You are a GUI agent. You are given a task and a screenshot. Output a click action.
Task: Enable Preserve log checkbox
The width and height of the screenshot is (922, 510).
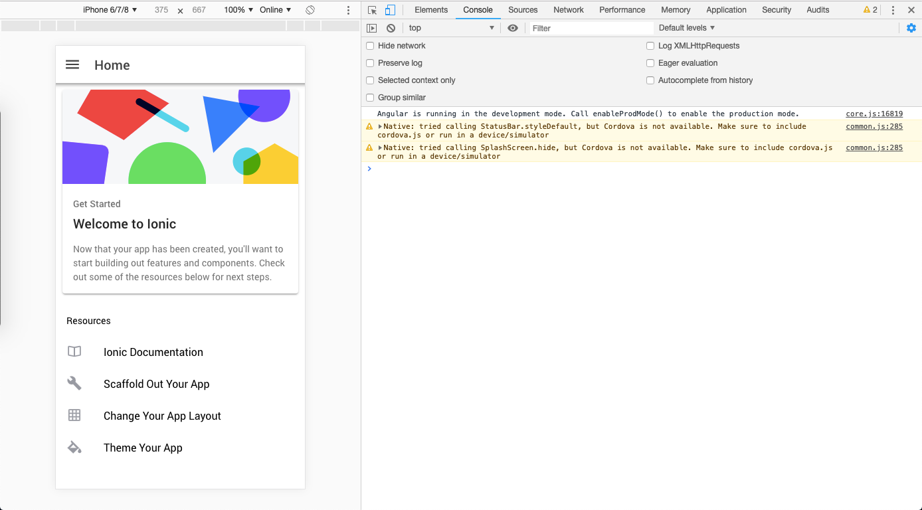[x=370, y=63]
